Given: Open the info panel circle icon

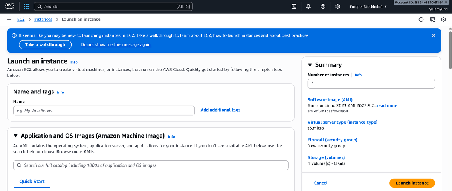Looking at the screenshot, I should click(x=421, y=20).
